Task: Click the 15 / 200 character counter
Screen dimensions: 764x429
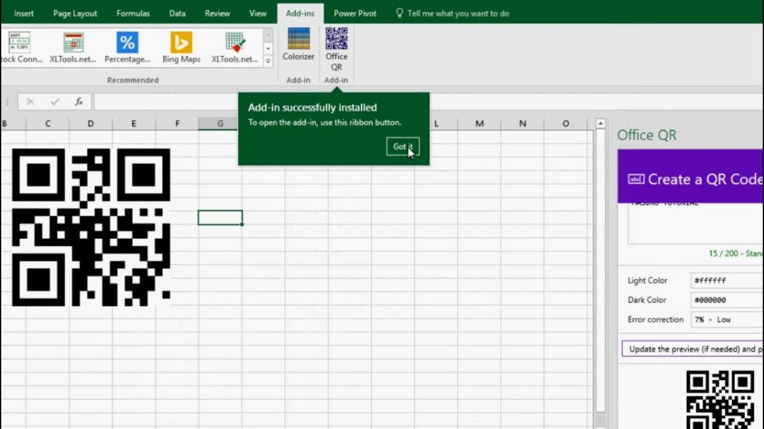Action: pyautogui.click(x=736, y=254)
